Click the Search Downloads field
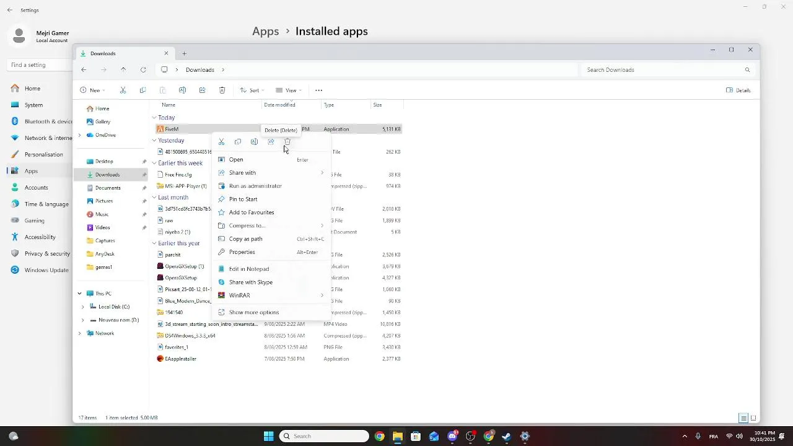Screen dimensions: 793x446 click(668, 70)
